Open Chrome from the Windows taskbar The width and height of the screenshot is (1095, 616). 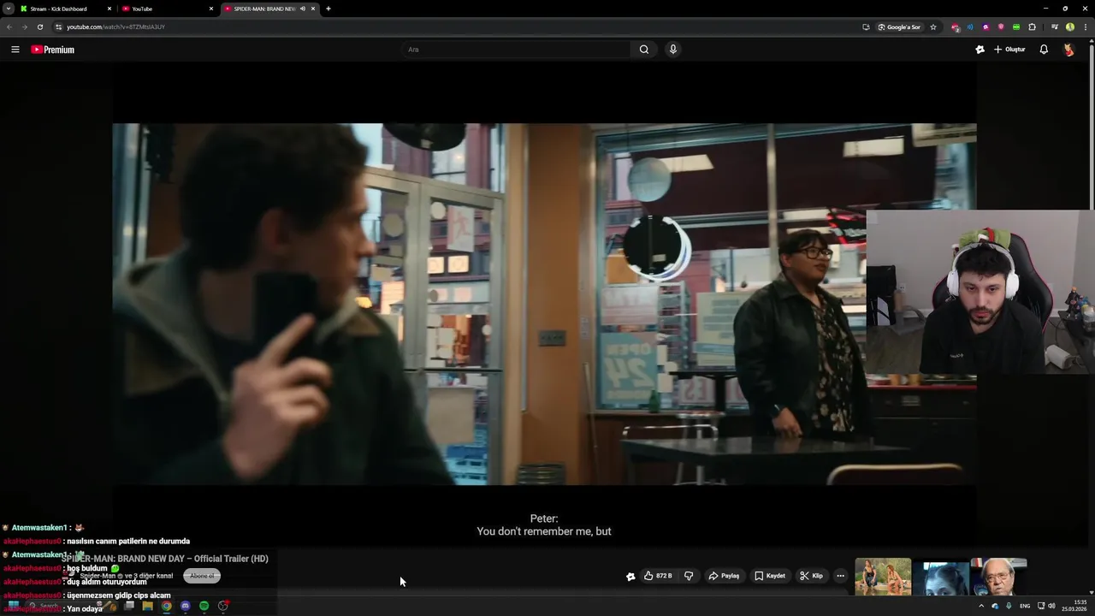(x=166, y=606)
